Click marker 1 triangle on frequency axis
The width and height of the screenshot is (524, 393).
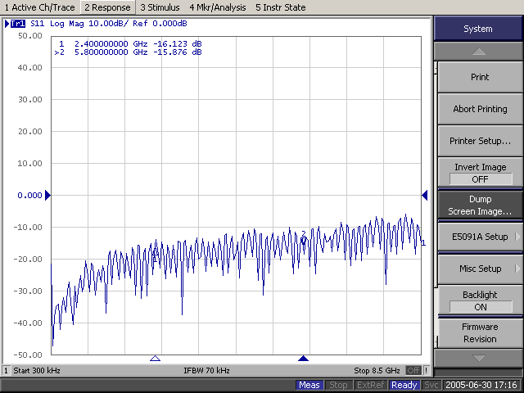pyautogui.click(x=155, y=359)
